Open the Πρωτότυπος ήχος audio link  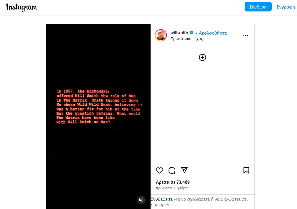tap(186, 38)
